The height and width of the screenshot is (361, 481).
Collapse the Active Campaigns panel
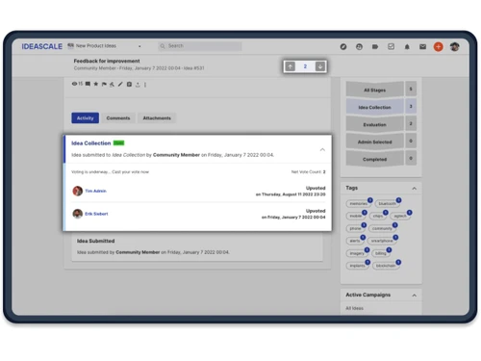click(415, 296)
